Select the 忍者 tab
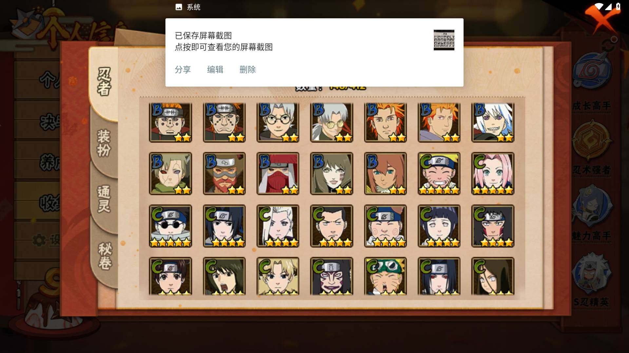This screenshot has width=629, height=353. 104,82
